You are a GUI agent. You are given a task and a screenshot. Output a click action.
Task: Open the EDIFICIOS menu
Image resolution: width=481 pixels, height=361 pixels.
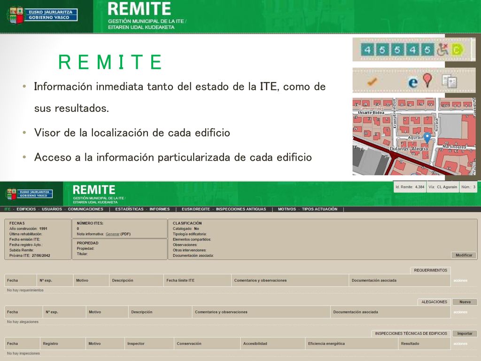coord(26,209)
